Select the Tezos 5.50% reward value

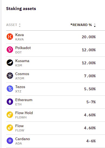[90, 89]
